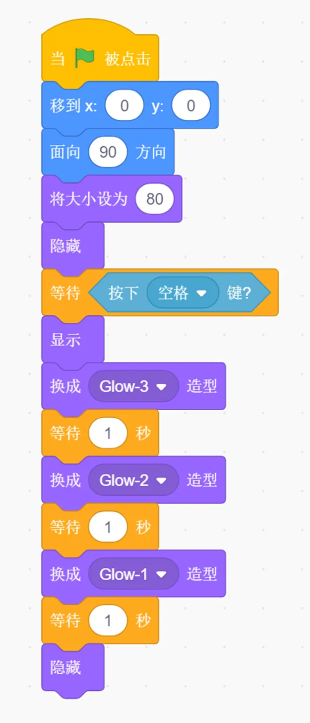This screenshot has height=723, width=310.
Task: Select the 当被点击 hat block
Action: 100,55
